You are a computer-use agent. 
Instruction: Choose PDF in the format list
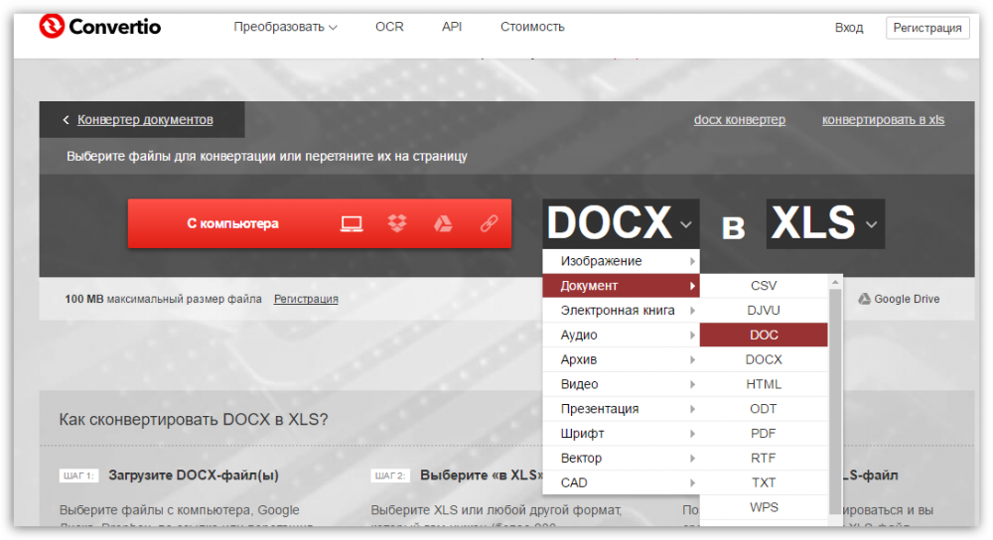coord(764,434)
